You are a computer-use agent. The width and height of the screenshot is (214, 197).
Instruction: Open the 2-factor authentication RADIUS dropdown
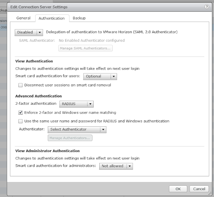pyautogui.click(x=76, y=104)
